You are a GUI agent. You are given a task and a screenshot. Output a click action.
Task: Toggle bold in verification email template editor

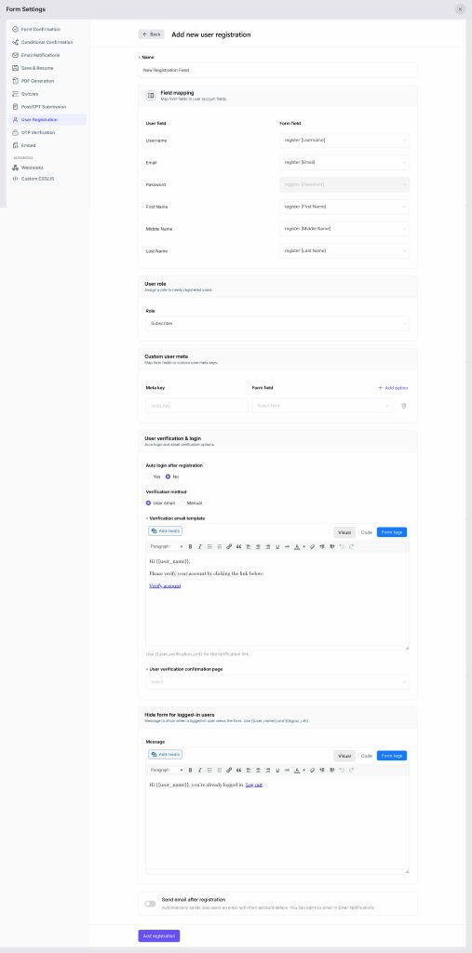pyautogui.click(x=190, y=546)
